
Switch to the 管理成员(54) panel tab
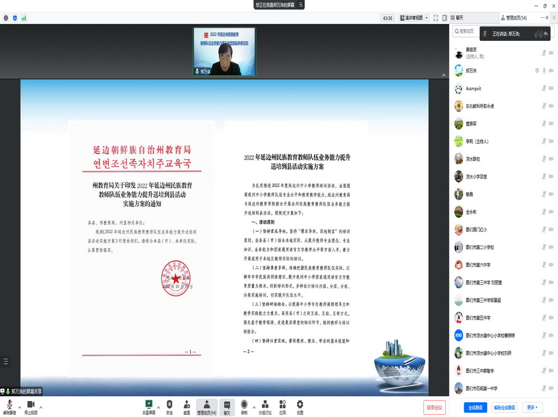click(514, 17)
